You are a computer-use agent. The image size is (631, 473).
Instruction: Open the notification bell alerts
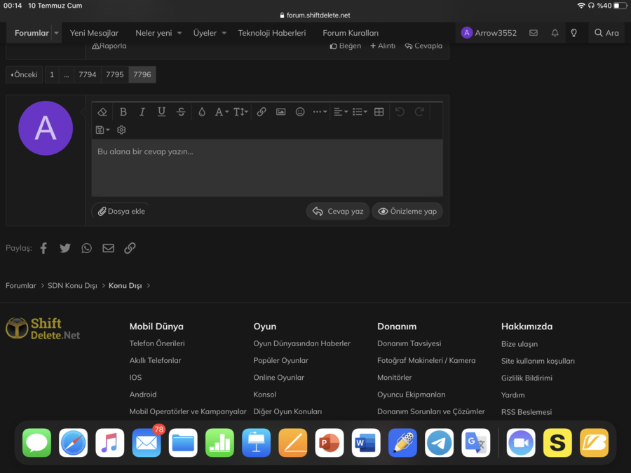click(555, 33)
